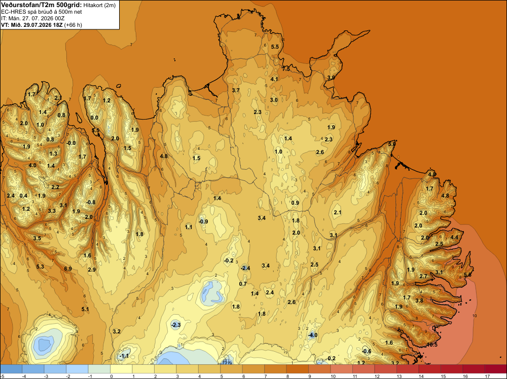Click the 4.0 temperature value
Image resolution: width=507 pixels, height=379 pixels.
point(32,165)
